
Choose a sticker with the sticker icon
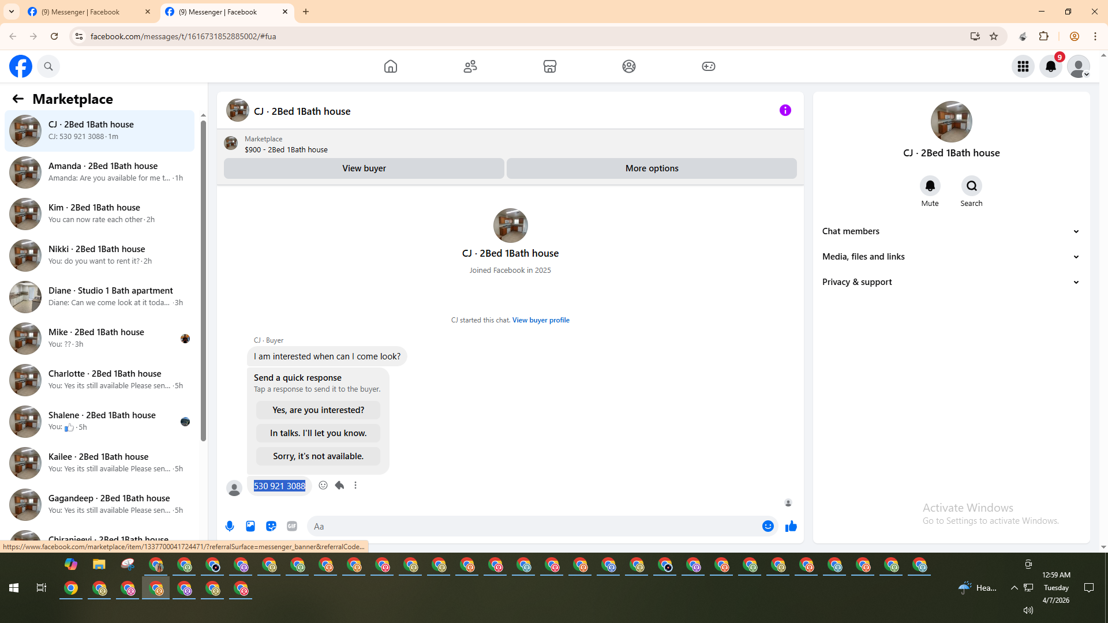271,526
